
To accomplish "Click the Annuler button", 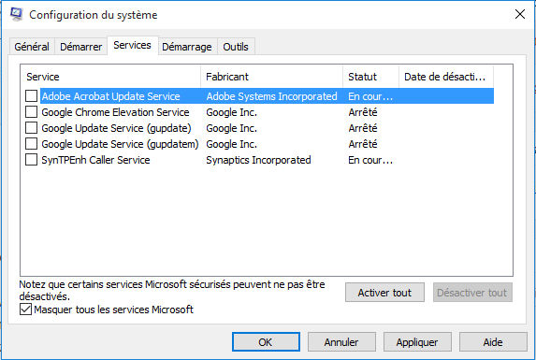I will 341,342.
